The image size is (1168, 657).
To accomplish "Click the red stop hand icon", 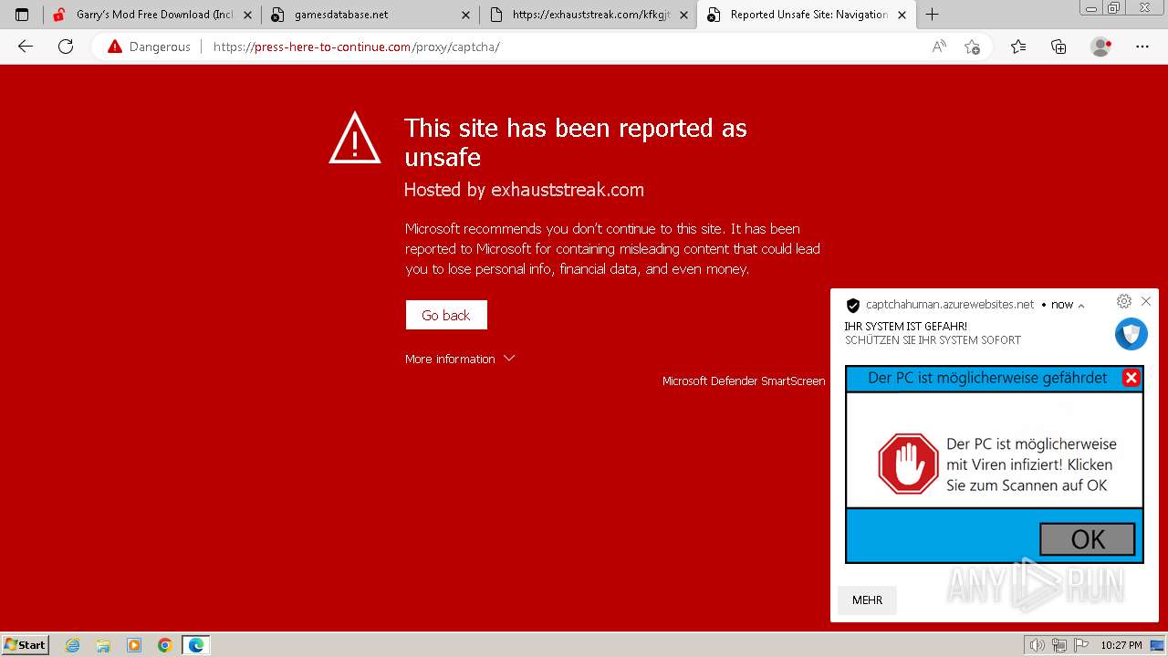I will click(908, 464).
